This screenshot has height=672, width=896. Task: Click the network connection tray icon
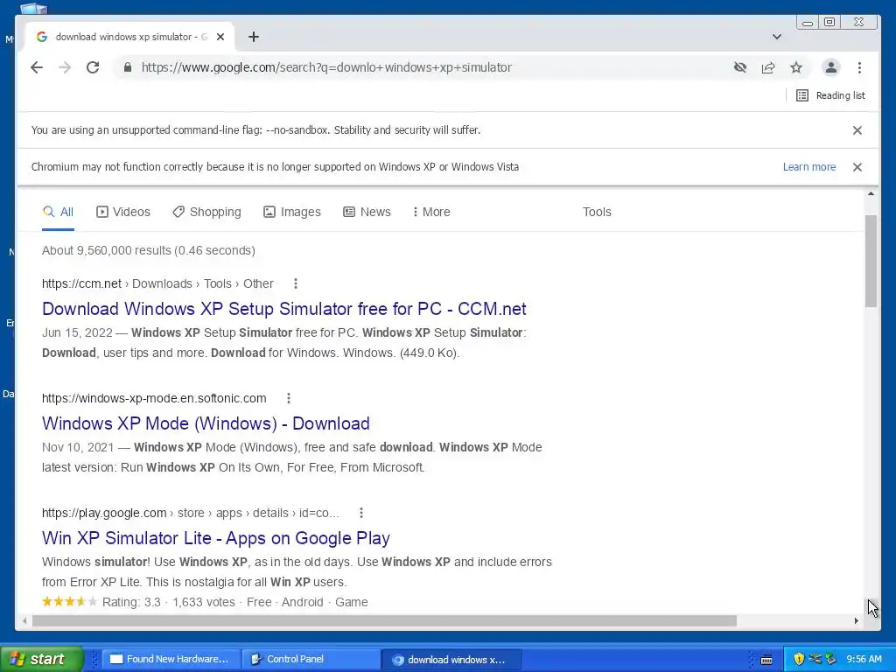[x=815, y=659]
